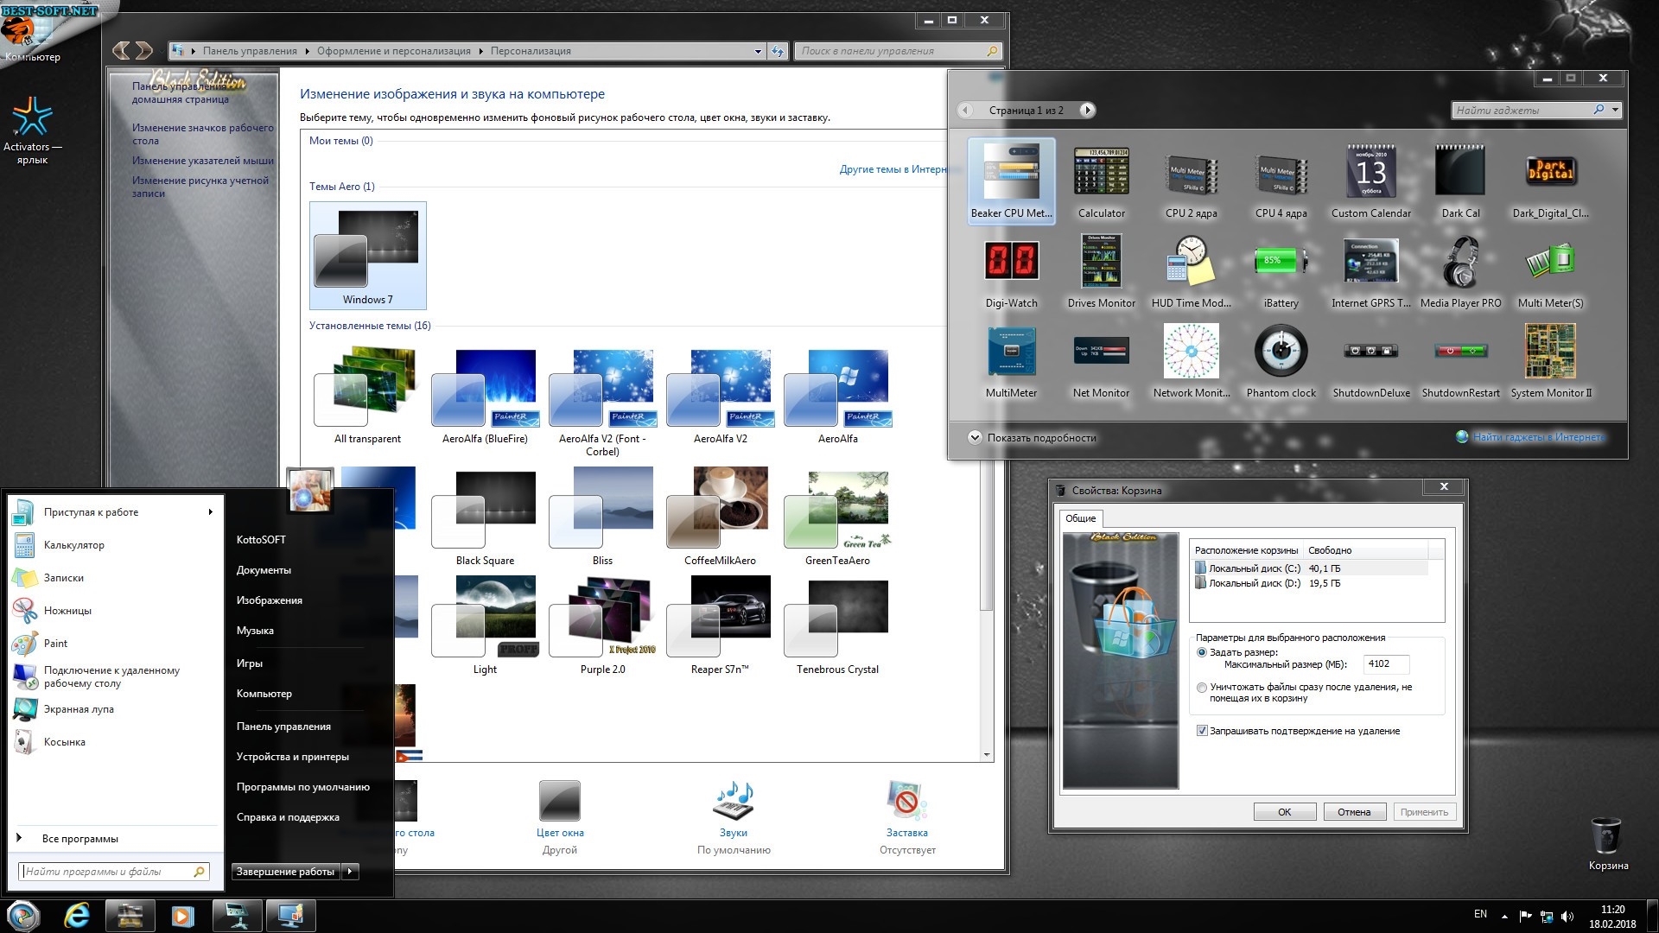Viewport: 1659px width, 933px height.
Task: Apply the CoffeeMilkAero theme thumbnail
Action: (x=720, y=510)
